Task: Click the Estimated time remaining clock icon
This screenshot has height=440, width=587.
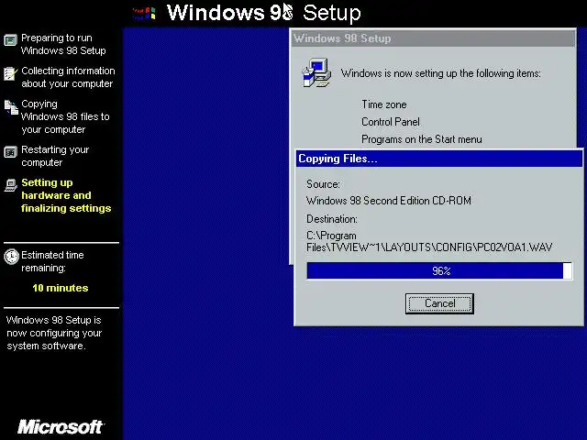Action: pos(11,257)
